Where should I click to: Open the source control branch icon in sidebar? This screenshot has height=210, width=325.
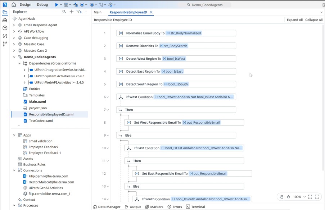[x=5, y=44]
